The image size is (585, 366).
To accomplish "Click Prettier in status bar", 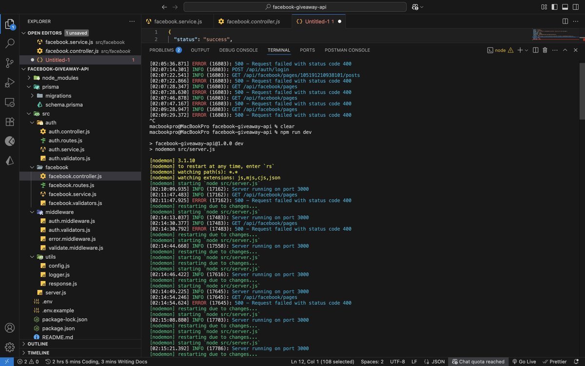I will tap(555, 362).
